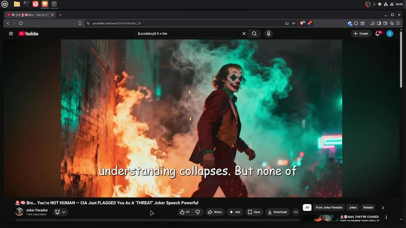Open subscription notification bell dropdown
This screenshot has height=228, width=406.
point(60,212)
